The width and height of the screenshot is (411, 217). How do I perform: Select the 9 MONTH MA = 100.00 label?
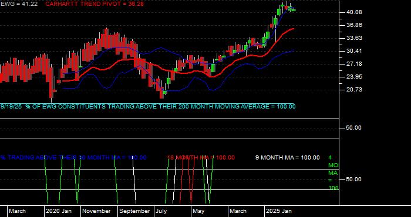tap(288, 158)
